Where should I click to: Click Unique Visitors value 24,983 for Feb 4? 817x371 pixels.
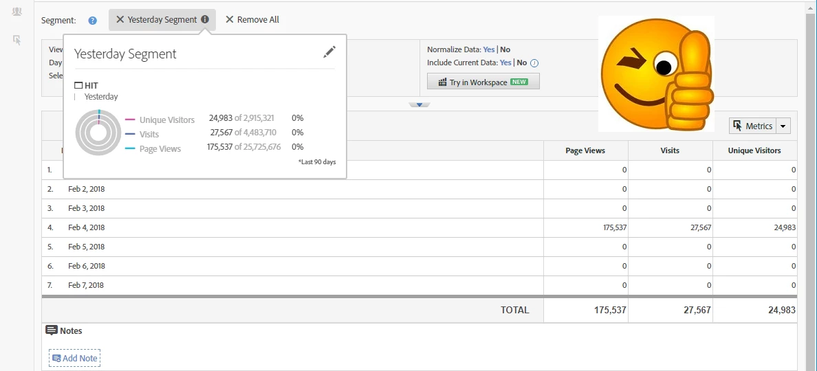point(784,227)
